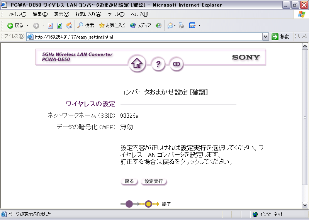Screen dimensions: 309x220
Task: Click the 設定実行 (Execute settings) button
Action: 154,181
